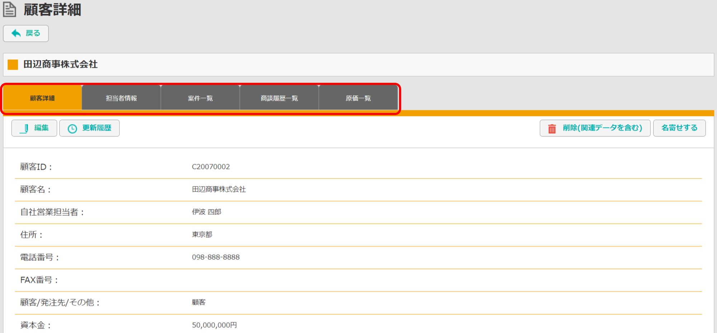
Task: Click the 顧客 value in 顧客/発注先/その他 row
Action: point(199,302)
